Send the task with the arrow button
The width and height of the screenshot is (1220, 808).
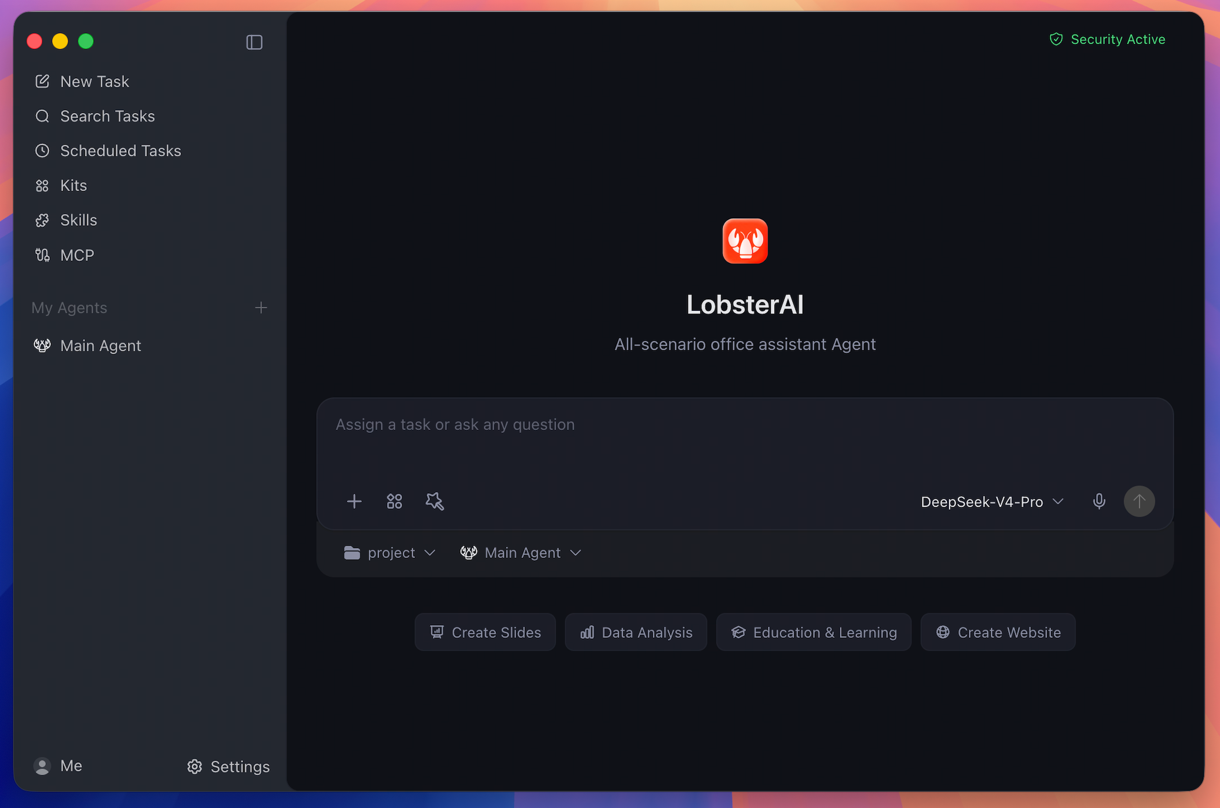pyautogui.click(x=1139, y=501)
